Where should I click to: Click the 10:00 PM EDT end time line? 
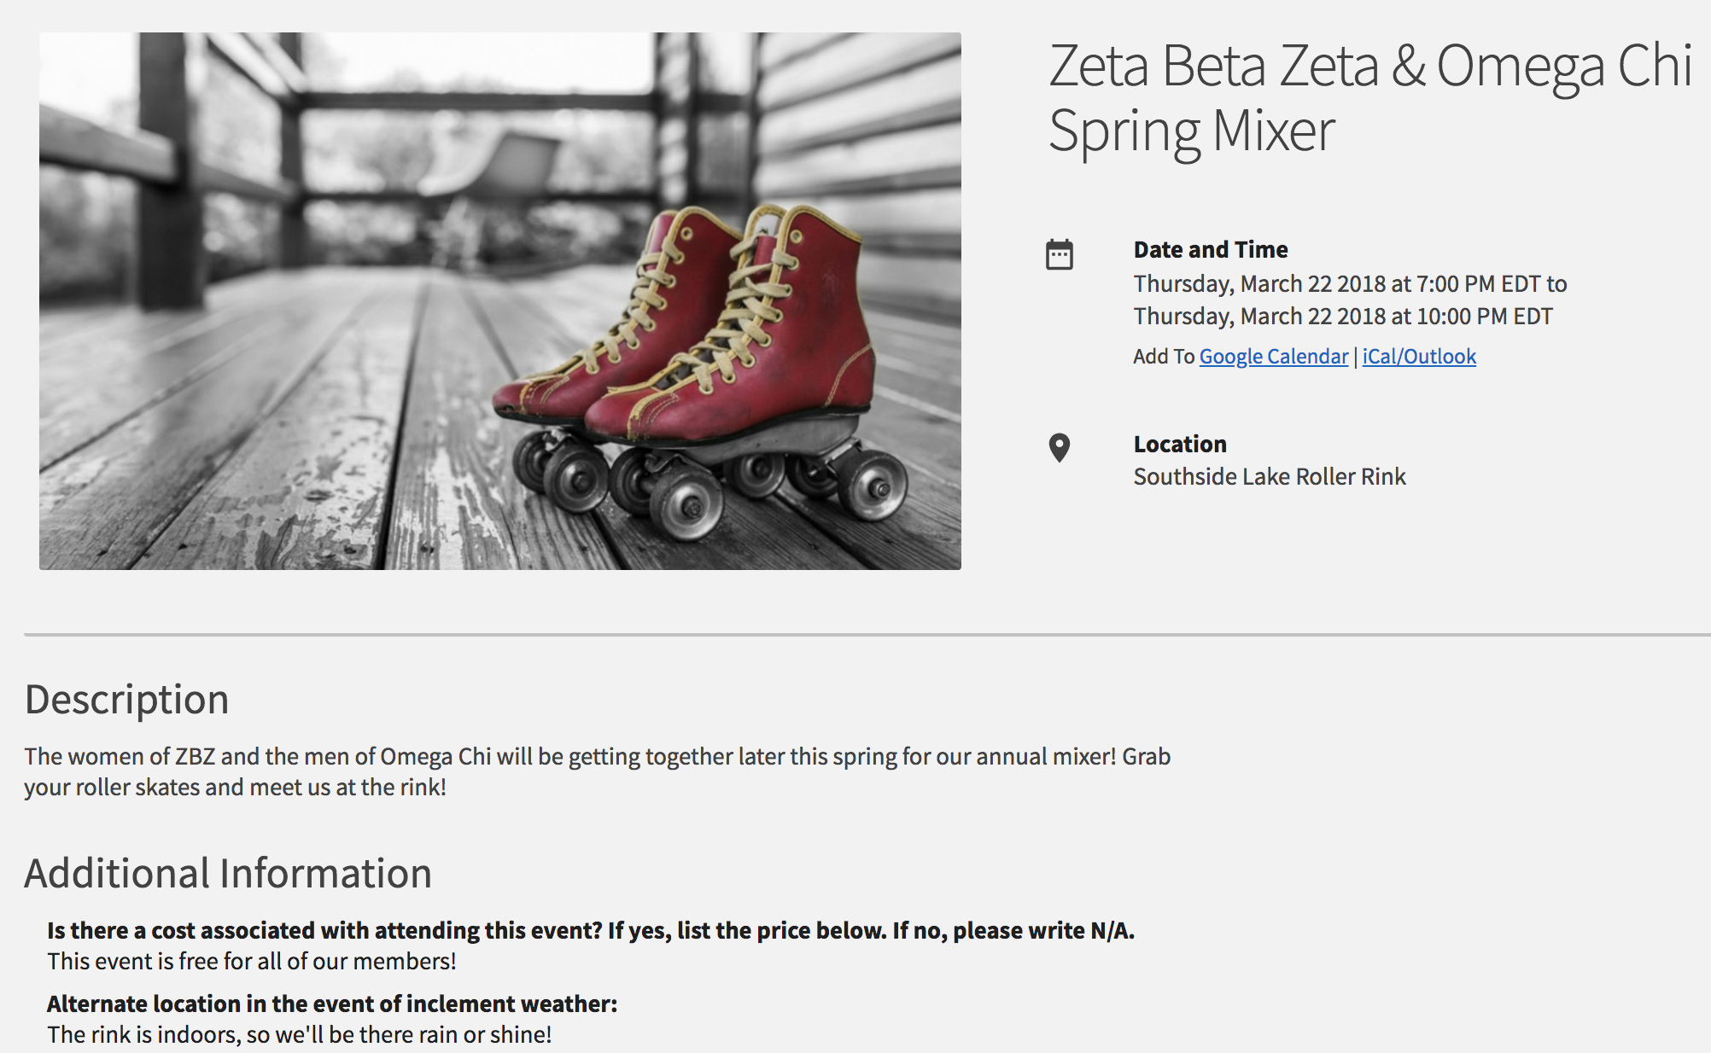click(x=1343, y=317)
